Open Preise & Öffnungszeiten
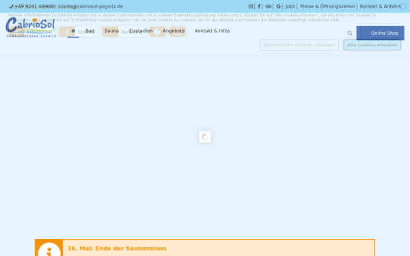 pos(327,6)
